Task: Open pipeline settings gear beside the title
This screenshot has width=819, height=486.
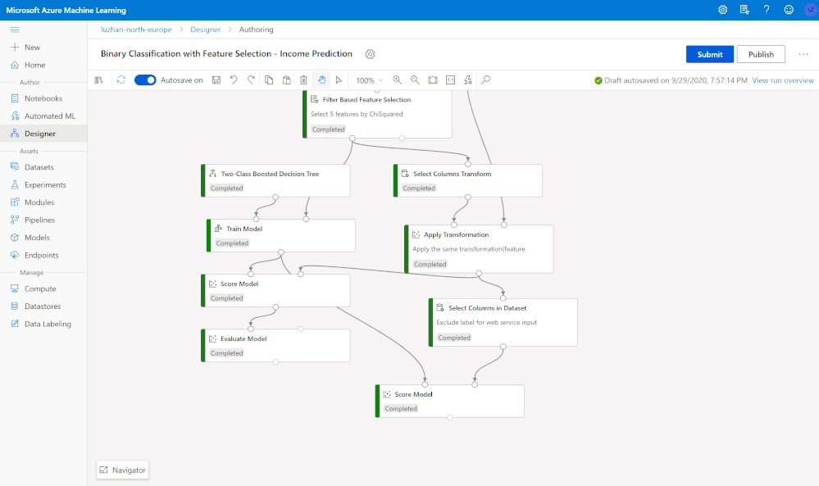Action: click(x=370, y=54)
